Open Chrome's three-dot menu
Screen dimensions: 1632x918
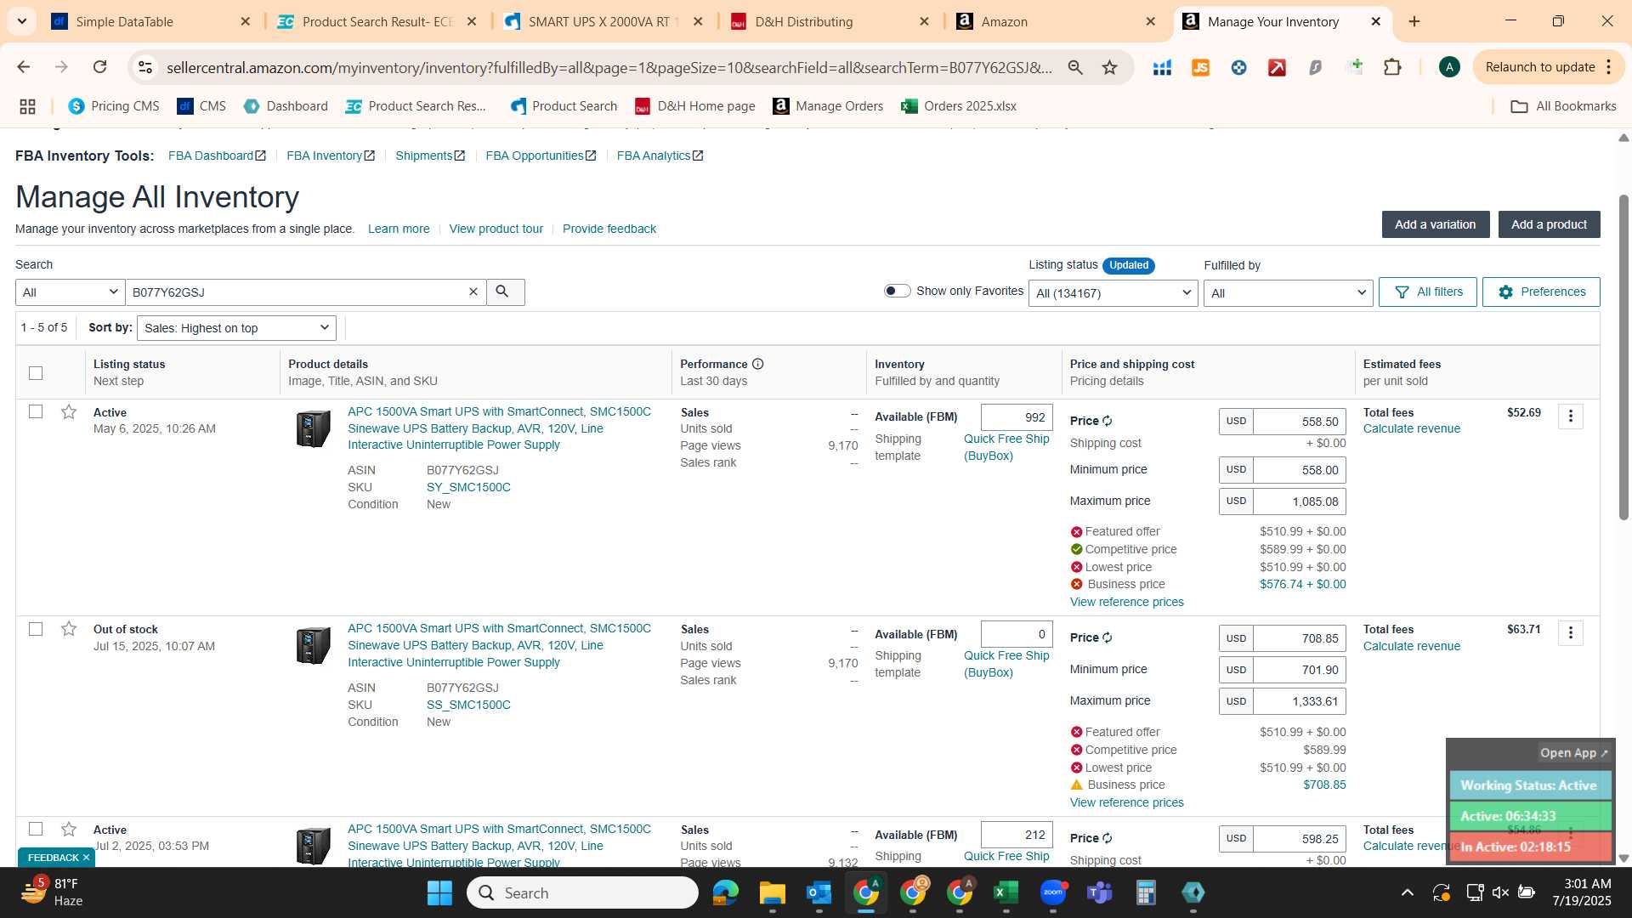point(1609,67)
